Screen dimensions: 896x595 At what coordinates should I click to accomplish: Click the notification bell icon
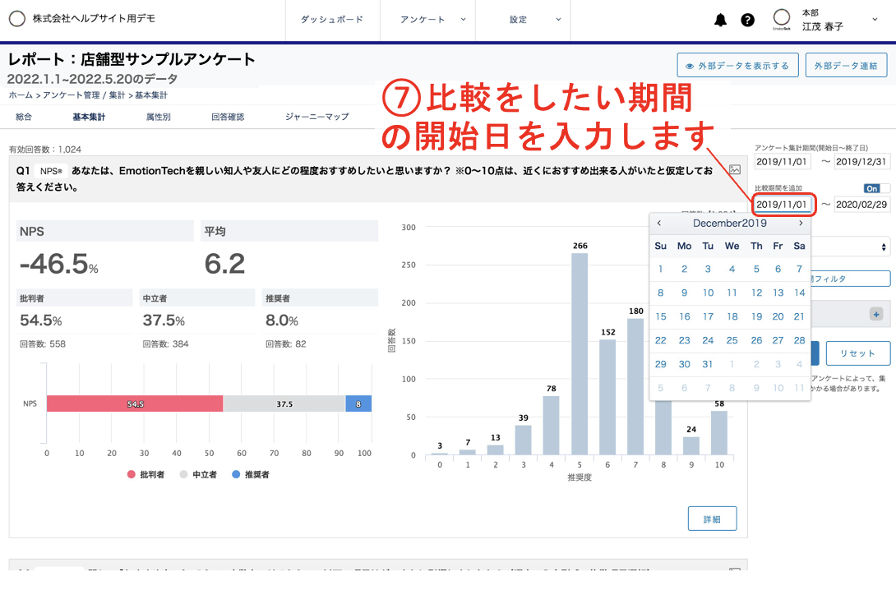pyautogui.click(x=721, y=20)
